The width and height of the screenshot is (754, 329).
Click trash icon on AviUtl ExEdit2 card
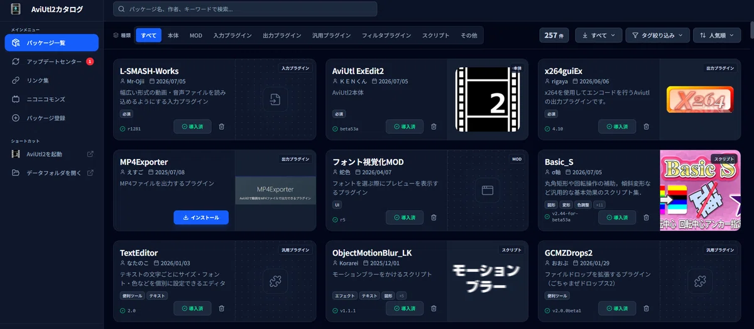click(434, 127)
